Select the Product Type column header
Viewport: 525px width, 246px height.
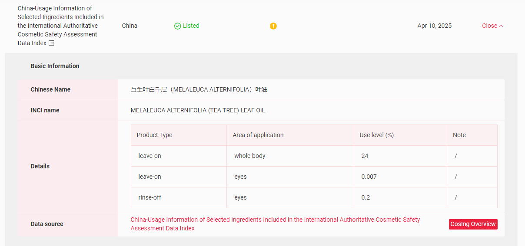tap(154, 135)
